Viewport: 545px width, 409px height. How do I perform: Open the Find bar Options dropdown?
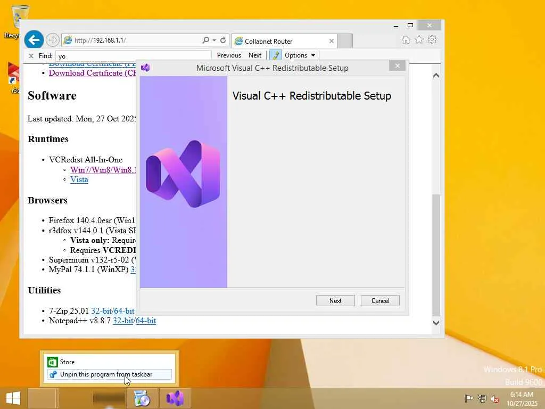(x=300, y=55)
